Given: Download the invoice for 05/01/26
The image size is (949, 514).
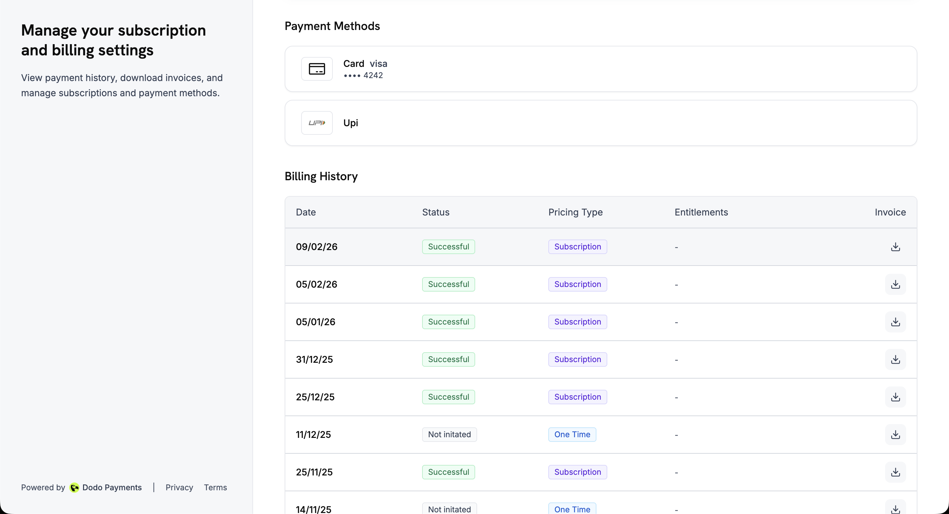Looking at the screenshot, I should click(895, 322).
